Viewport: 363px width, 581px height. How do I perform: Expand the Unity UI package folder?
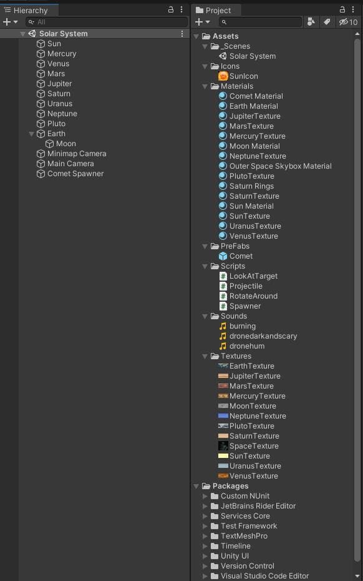(205, 556)
